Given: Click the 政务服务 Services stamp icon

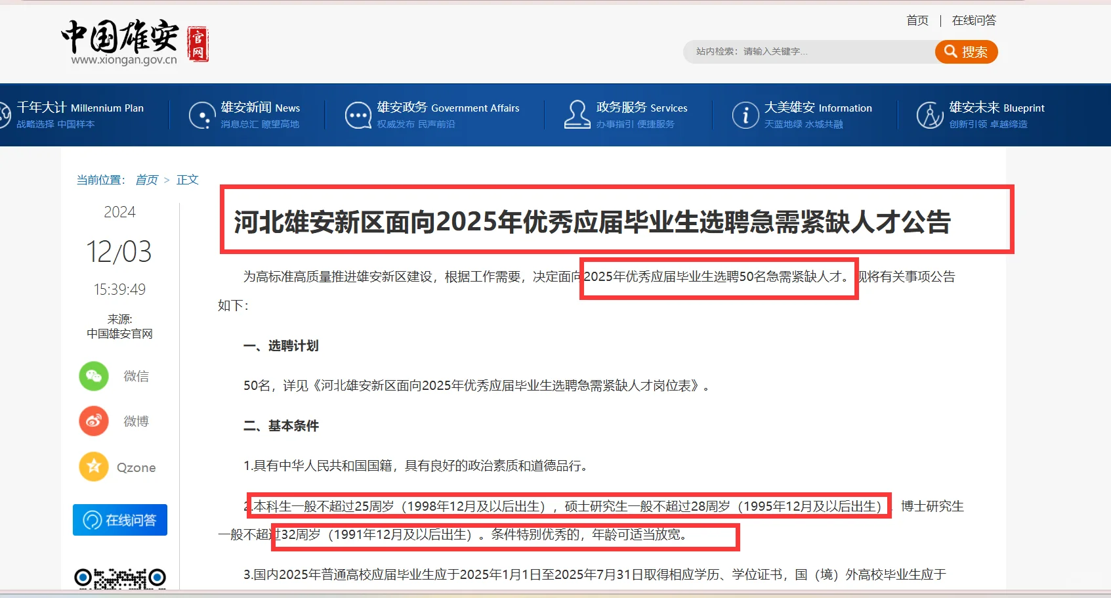Looking at the screenshot, I should [x=577, y=114].
